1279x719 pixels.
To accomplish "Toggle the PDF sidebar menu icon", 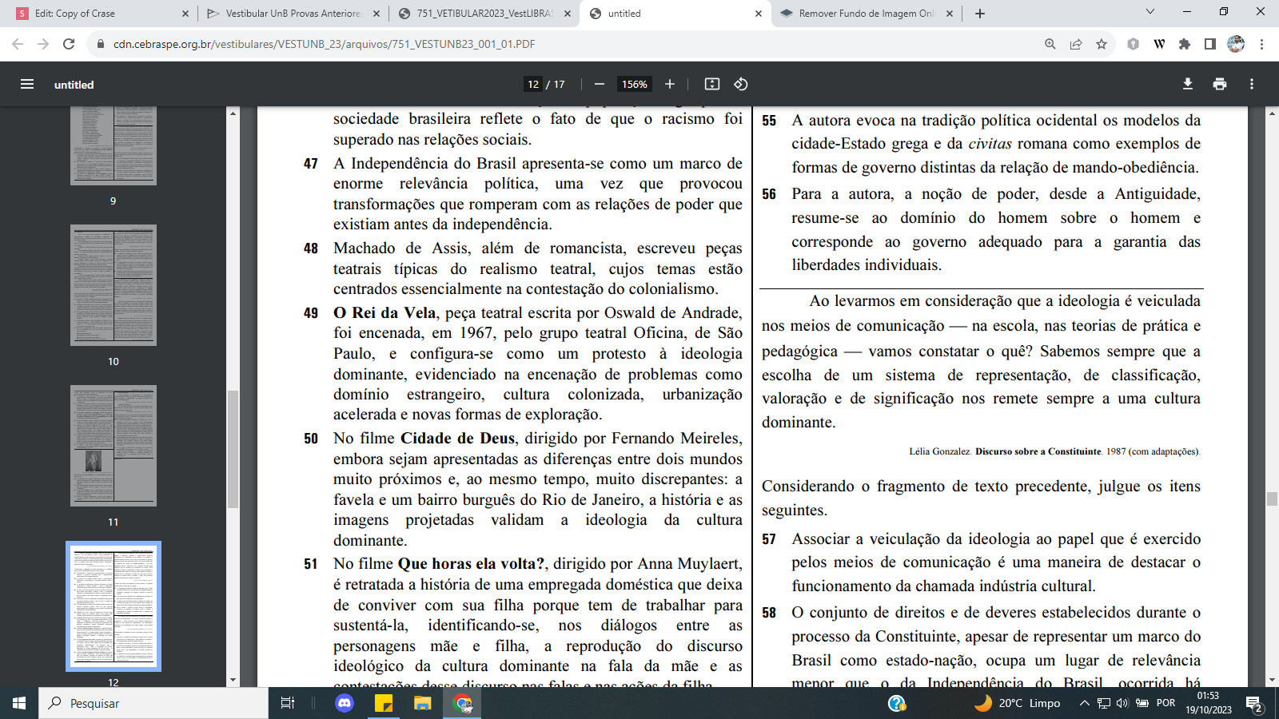I will [x=27, y=84].
